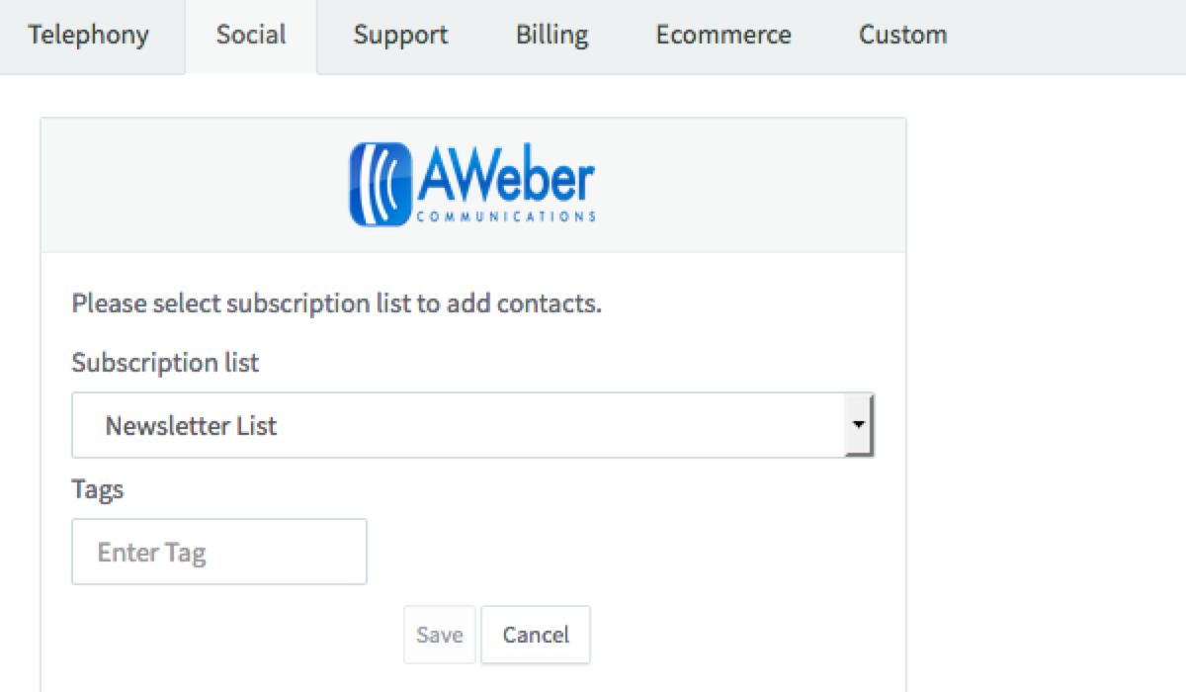Click the AWeber wordmark text
This screenshot has width=1186, height=692.
[x=505, y=178]
